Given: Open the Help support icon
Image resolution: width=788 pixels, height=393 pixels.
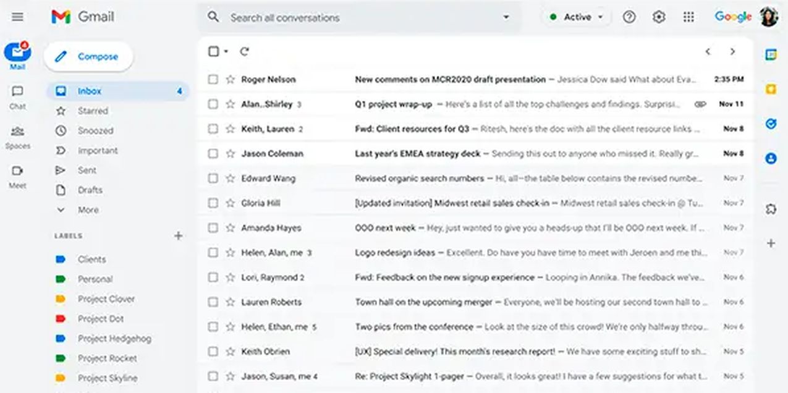Looking at the screenshot, I should click(x=629, y=17).
